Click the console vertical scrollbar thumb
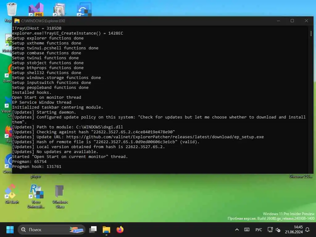The width and height of the screenshot is (316, 237). [x=311, y=33]
